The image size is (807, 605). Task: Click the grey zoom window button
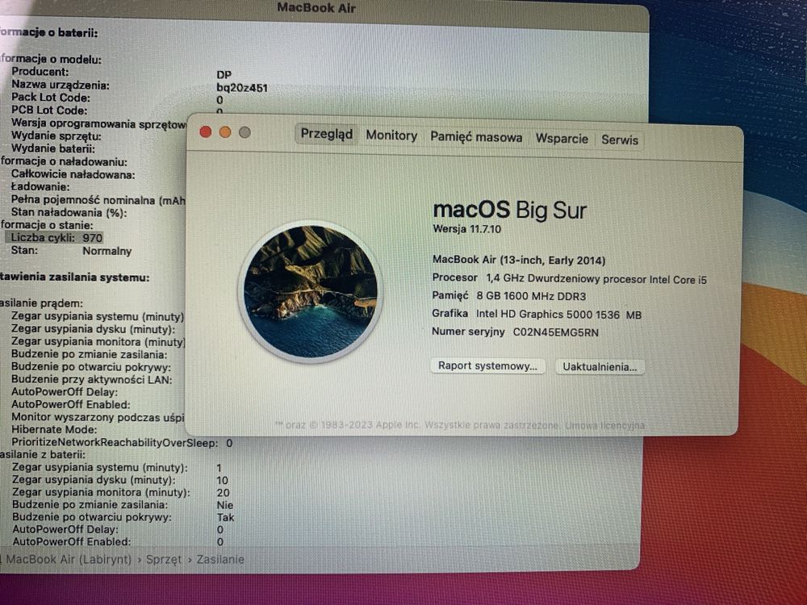(x=245, y=133)
